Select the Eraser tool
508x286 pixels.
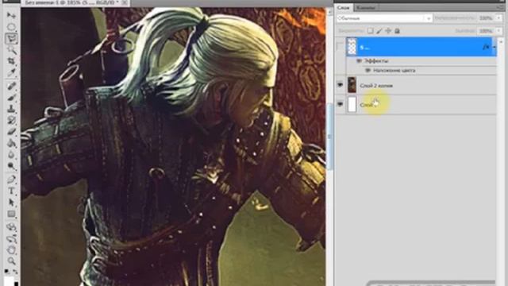[11, 132]
